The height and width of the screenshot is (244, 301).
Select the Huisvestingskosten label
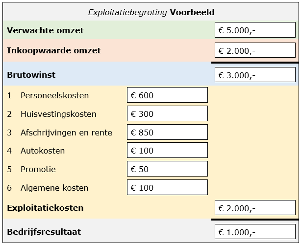[58, 114]
